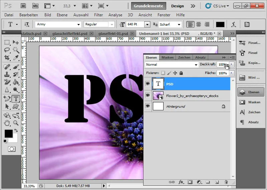Create adjustment layer icon in Ebenen panel
Viewport: 267px width, 190px height.
coord(199,182)
